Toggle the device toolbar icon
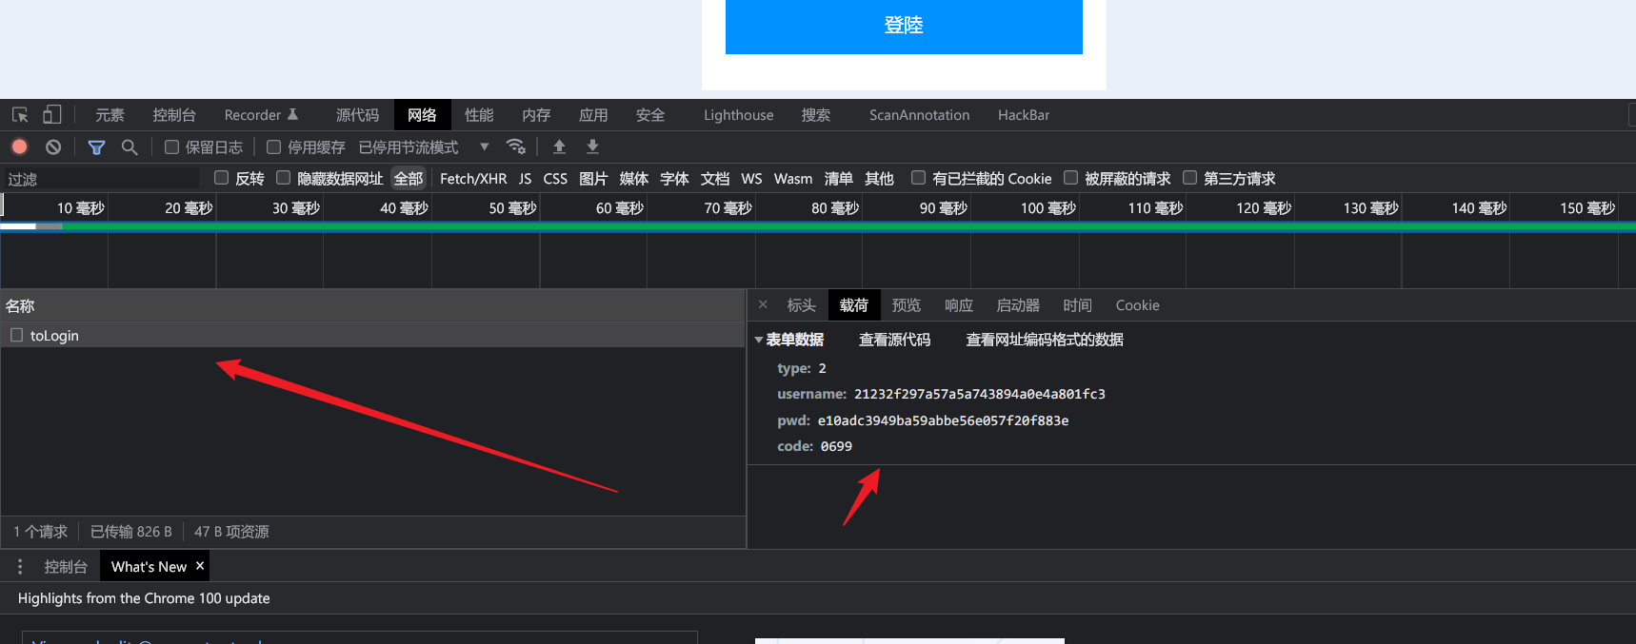This screenshot has height=644, width=1636. [52, 115]
